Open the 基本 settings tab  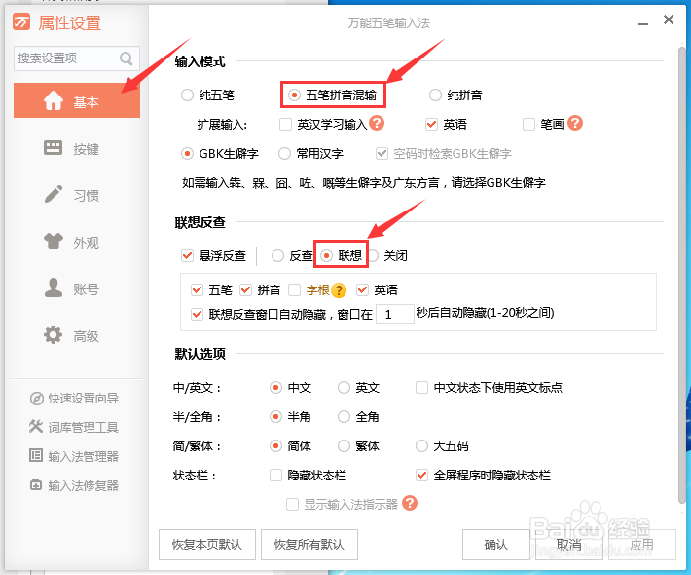[x=77, y=100]
